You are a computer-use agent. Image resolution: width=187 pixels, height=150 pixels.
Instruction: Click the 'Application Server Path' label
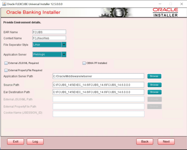click(18, 76)
